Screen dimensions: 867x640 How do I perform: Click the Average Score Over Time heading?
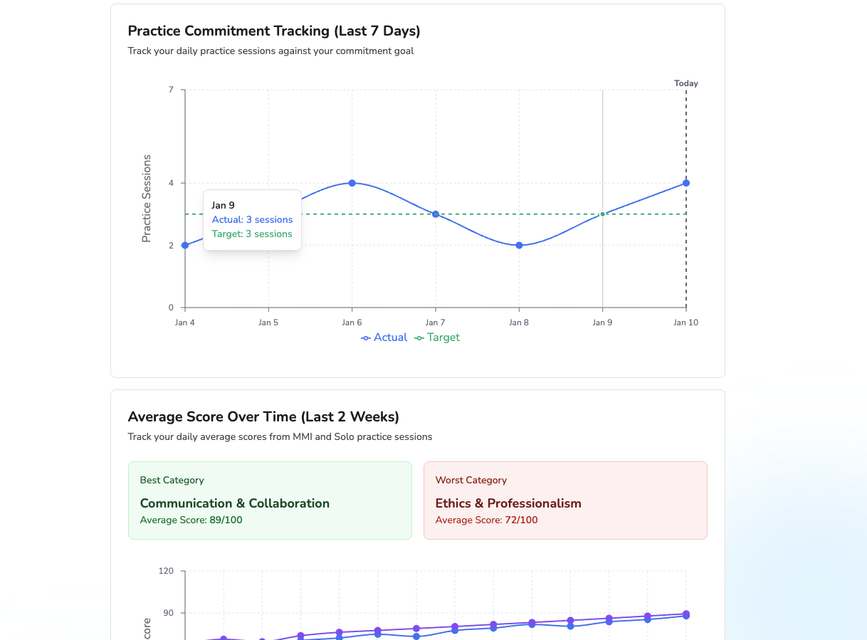263,416
